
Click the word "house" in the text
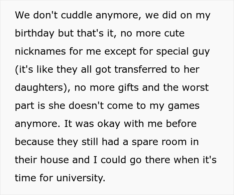(54, 160)
